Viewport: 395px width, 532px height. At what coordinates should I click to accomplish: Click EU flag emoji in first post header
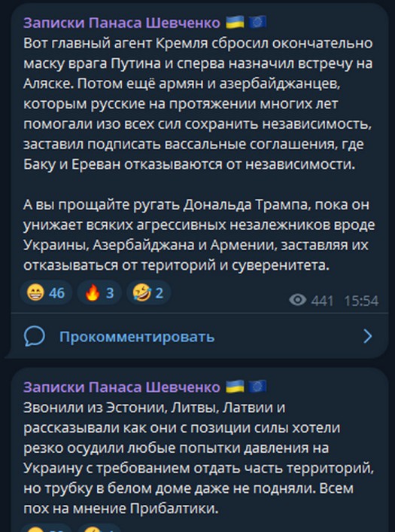pos(257,23)
